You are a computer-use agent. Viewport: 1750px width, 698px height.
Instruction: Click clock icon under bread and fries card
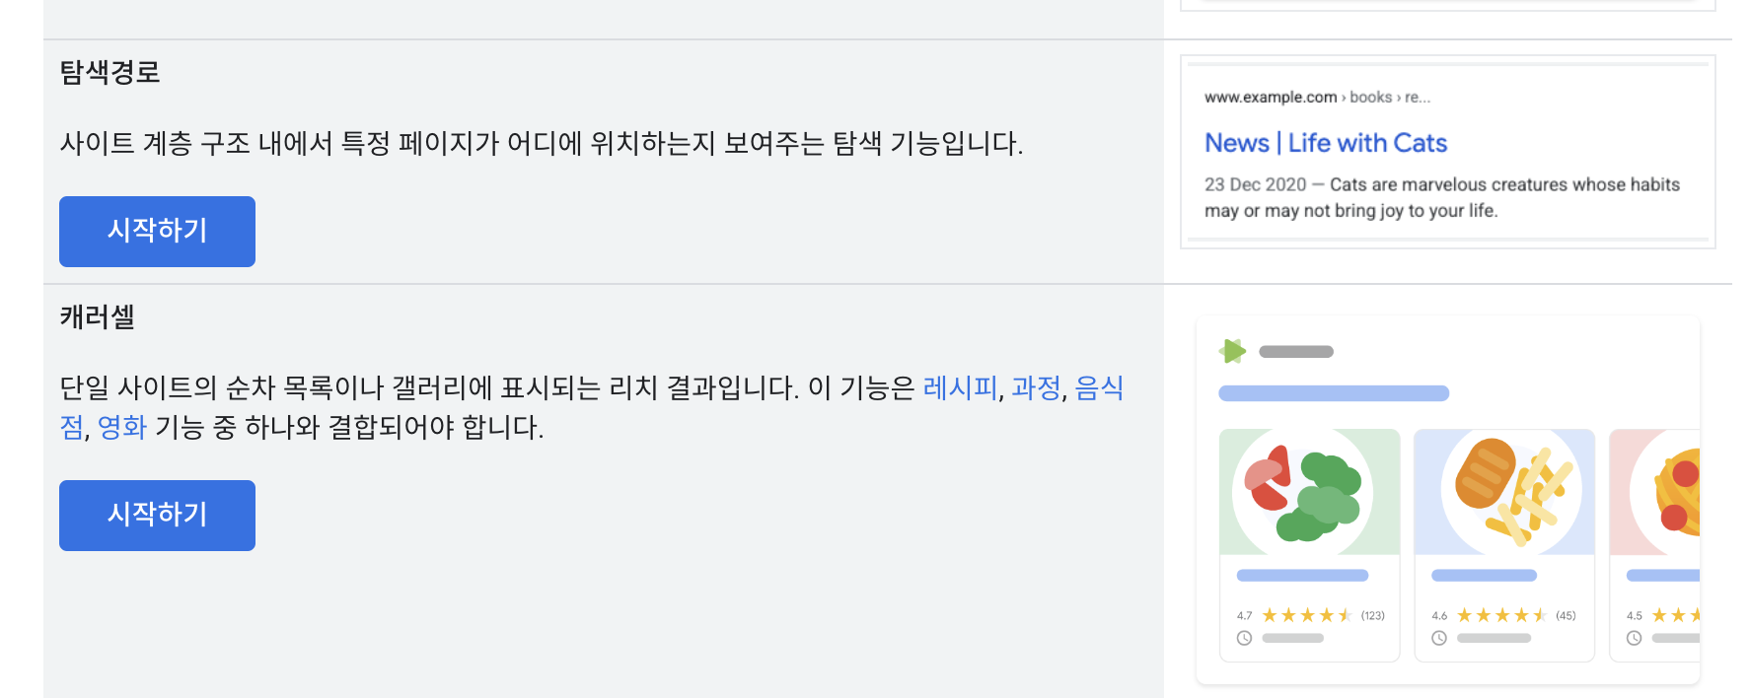click(x=1439, y=638)
